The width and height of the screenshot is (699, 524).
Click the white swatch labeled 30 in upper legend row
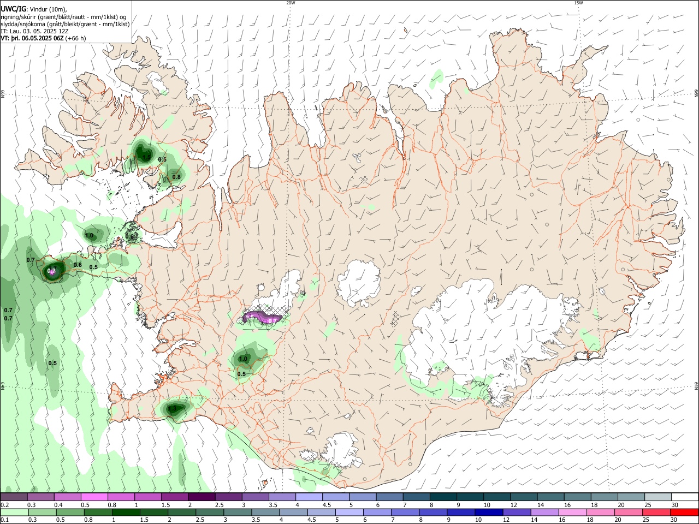pos(684,497)
